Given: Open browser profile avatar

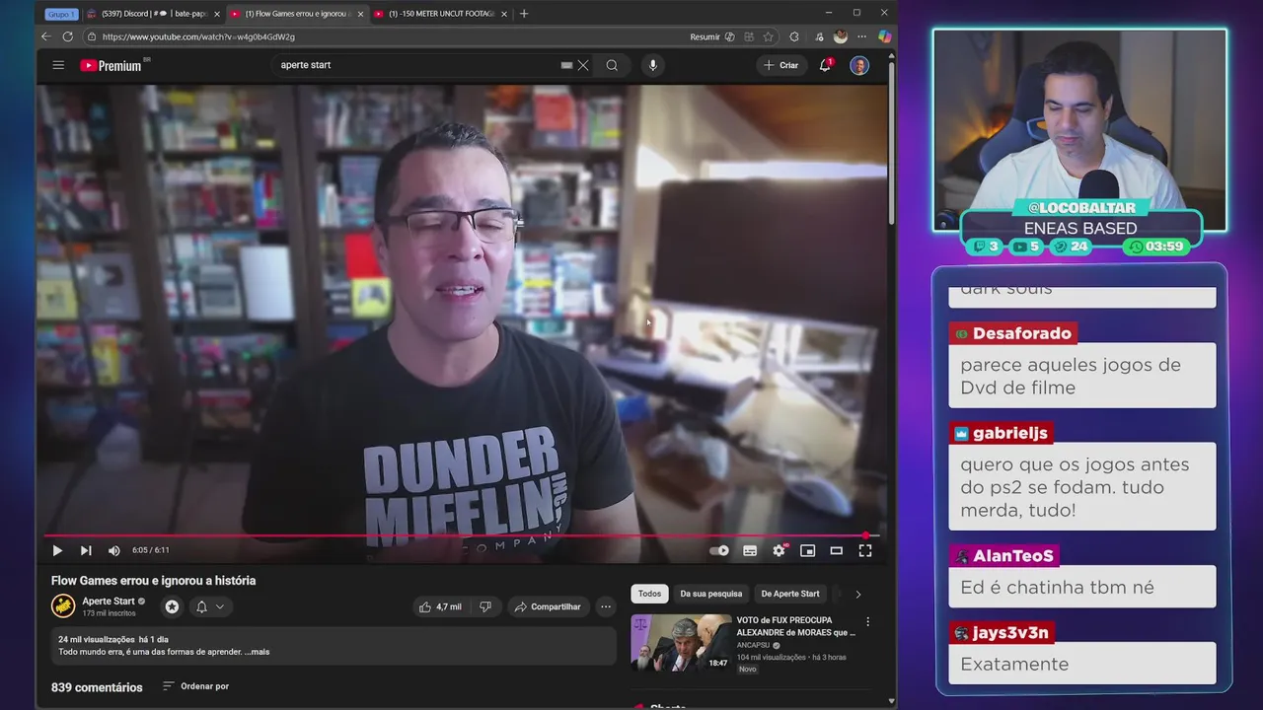Looking at the screenshot, I should [x=841, y=36].
